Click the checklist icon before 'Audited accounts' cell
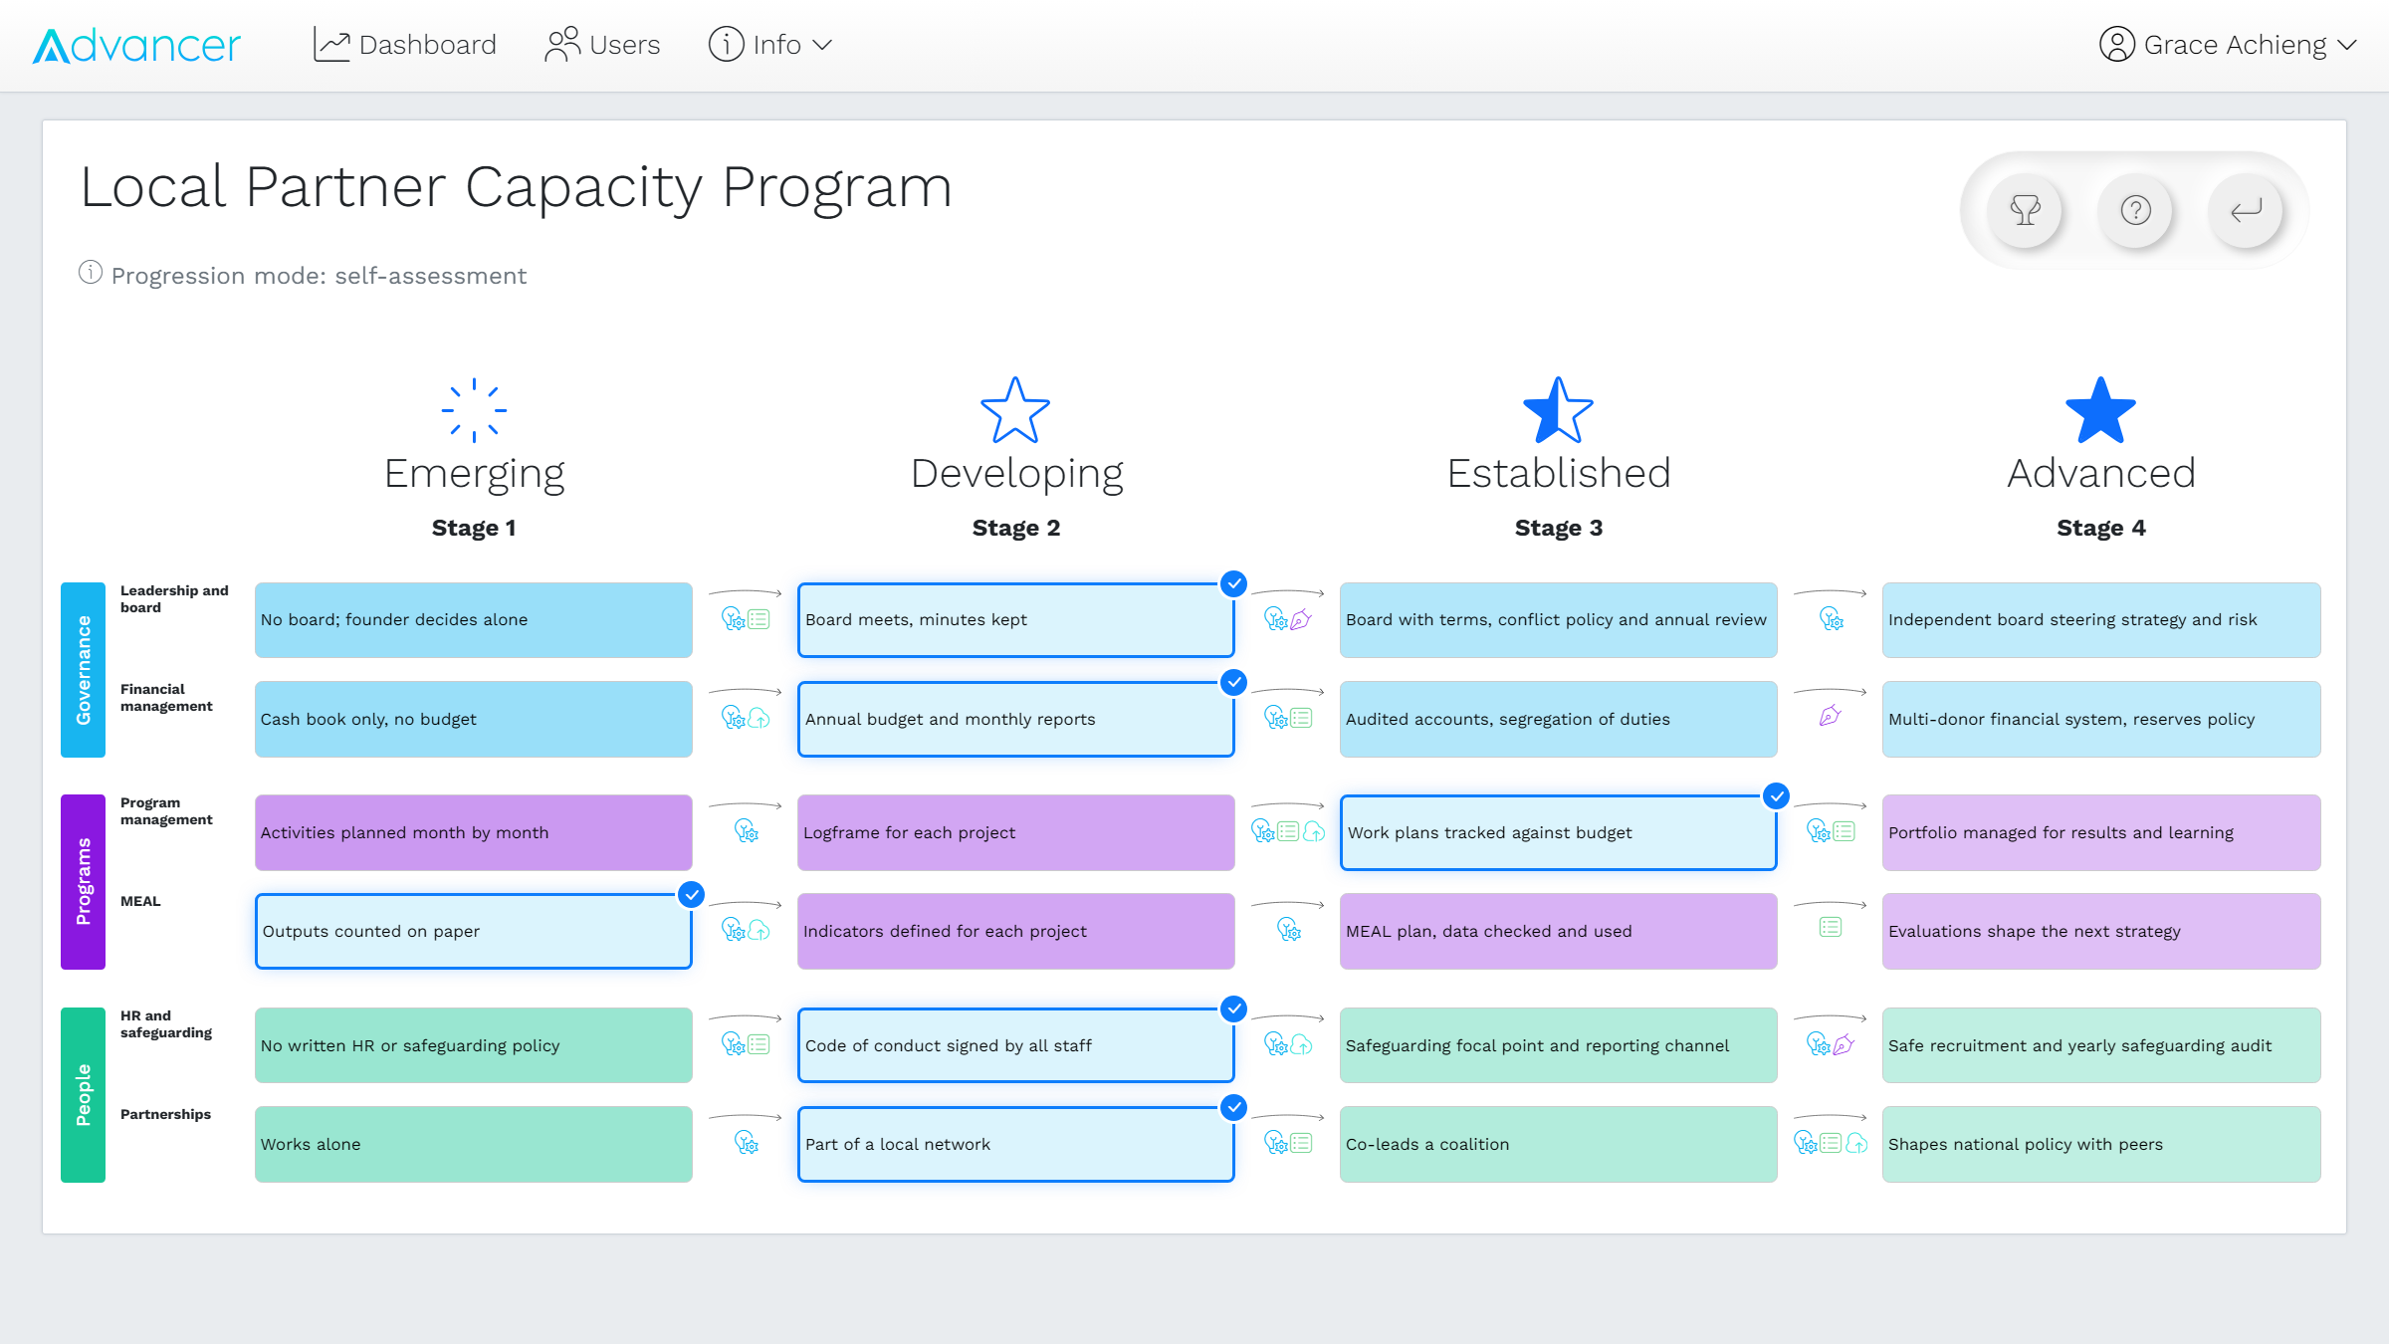 [1301, 718]
